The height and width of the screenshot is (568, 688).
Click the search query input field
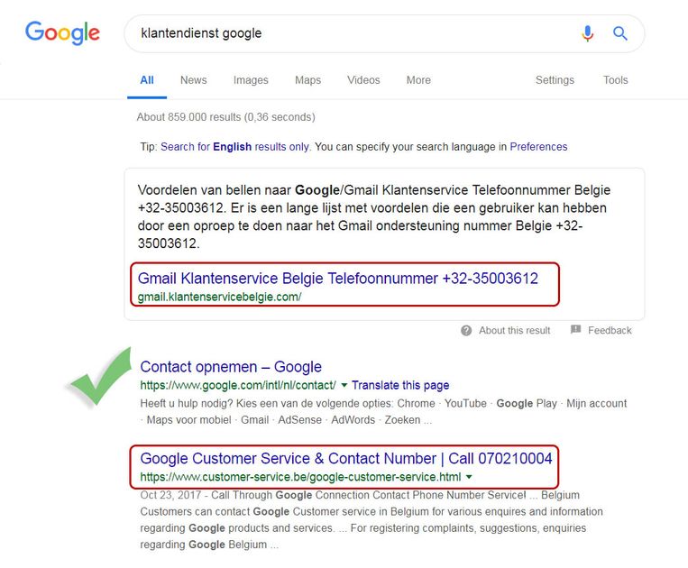(352, 33)
